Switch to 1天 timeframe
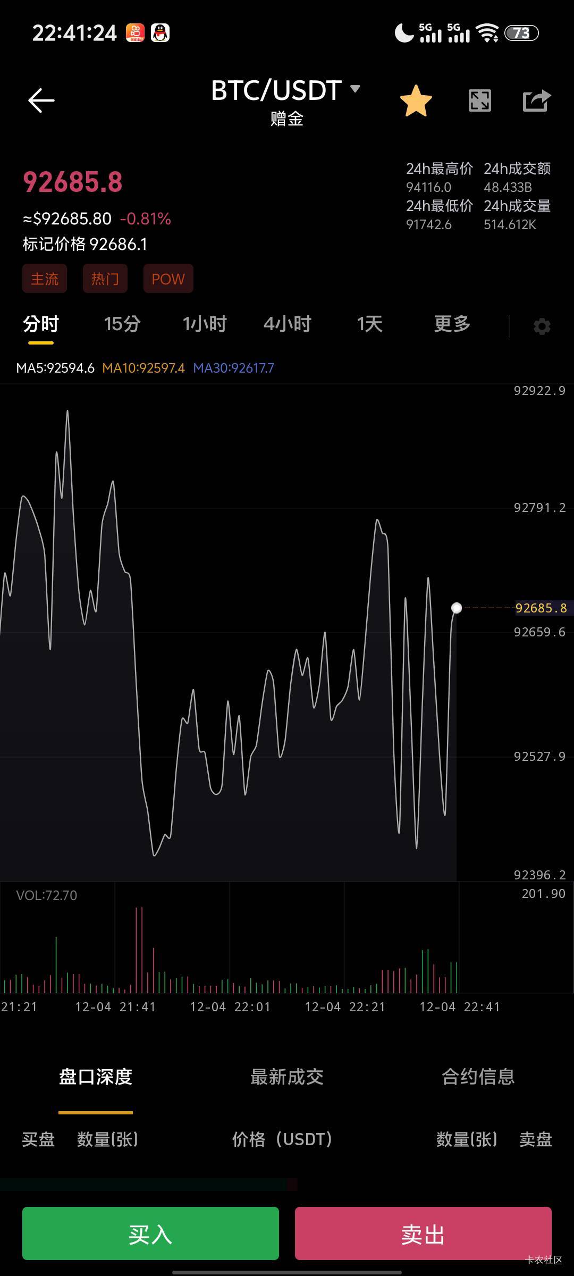574x1276 pixels. 369,324
